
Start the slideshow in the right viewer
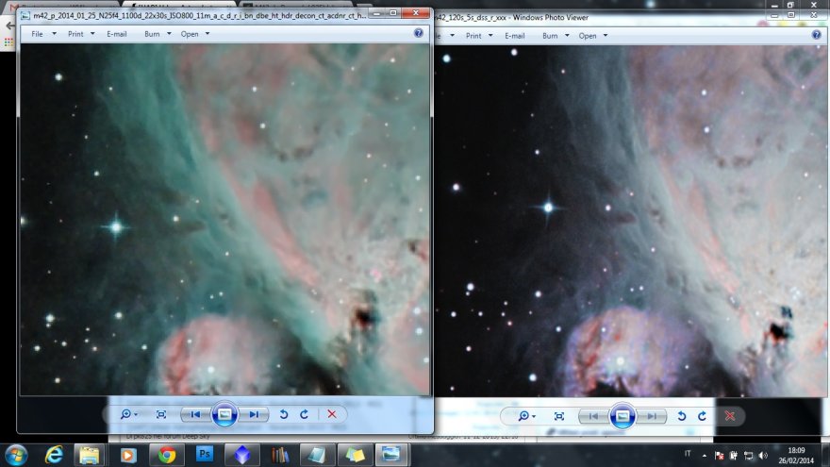[622, 416]
